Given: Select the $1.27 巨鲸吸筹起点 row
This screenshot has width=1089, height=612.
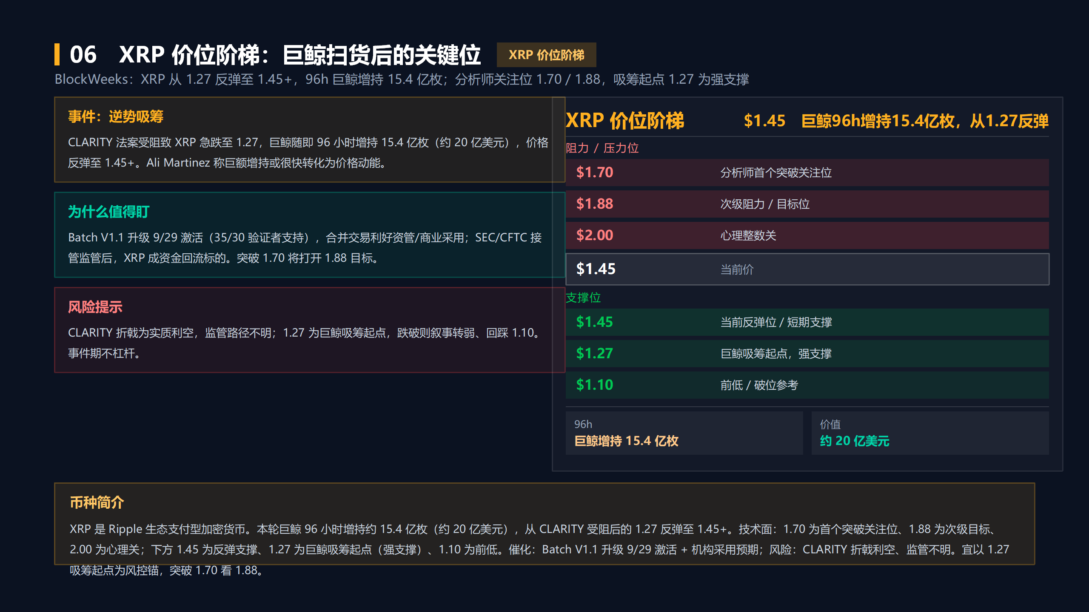Looking at the screenshot, I should point(807,354).
